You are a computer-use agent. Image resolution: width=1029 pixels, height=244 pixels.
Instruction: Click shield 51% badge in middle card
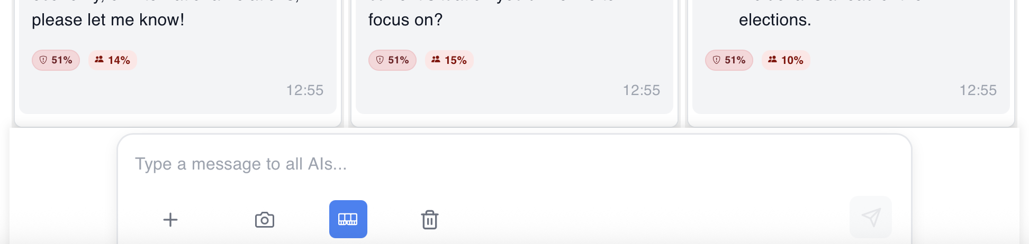click(392, 60)
